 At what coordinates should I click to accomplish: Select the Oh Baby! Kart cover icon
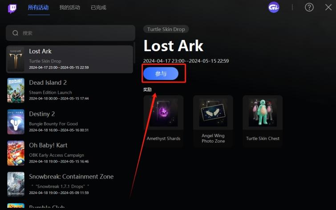click(16, 153)
